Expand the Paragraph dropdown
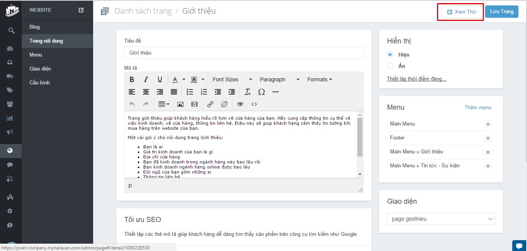The width and height of the screenshot is (527, 251). pyautogui.click(x=279, y=79)
